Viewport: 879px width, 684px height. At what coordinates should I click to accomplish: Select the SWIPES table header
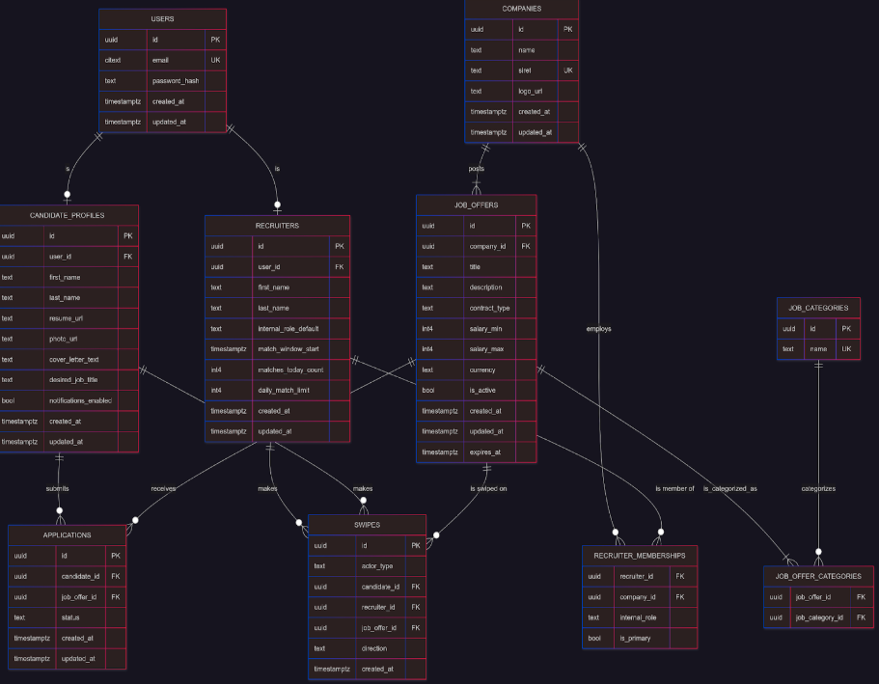(367, 525)
